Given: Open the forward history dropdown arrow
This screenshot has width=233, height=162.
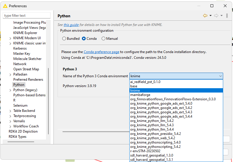Looking at the screenshot, I should tap(221, 16).
